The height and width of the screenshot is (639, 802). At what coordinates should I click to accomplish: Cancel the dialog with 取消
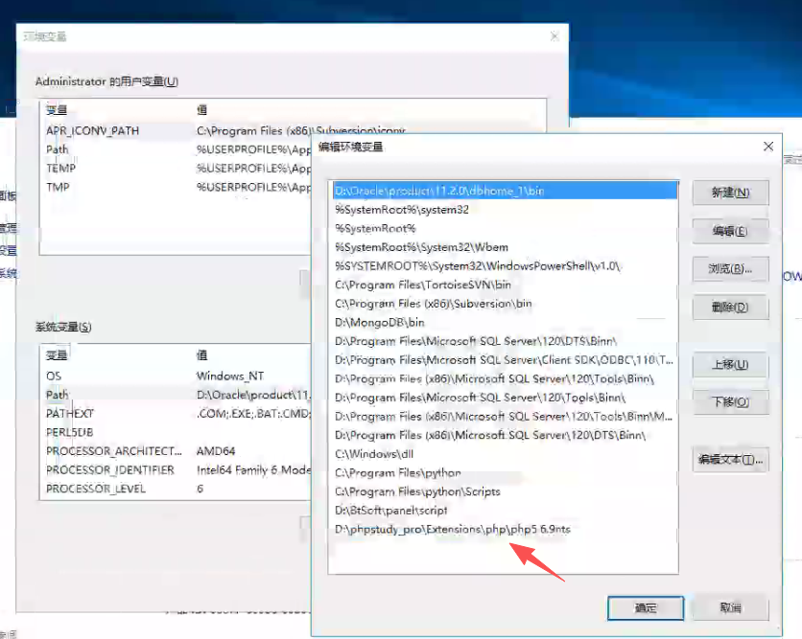click(730, 607)
